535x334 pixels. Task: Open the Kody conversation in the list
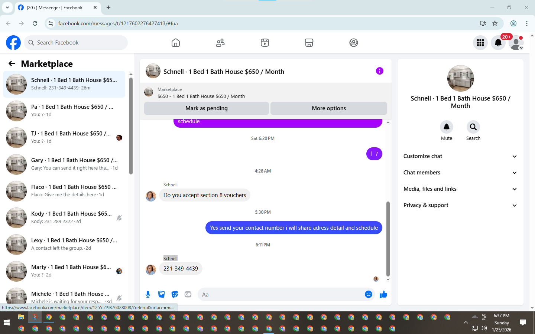(64, 218)
